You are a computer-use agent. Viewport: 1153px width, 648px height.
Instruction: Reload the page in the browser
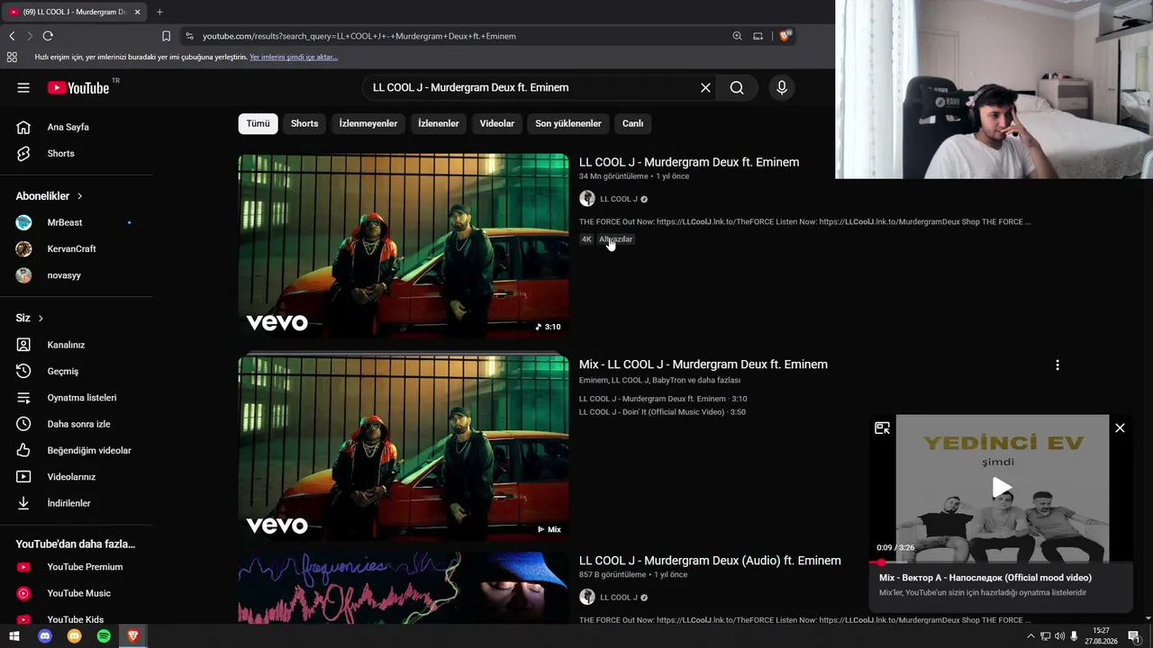(x=48, y=36)
